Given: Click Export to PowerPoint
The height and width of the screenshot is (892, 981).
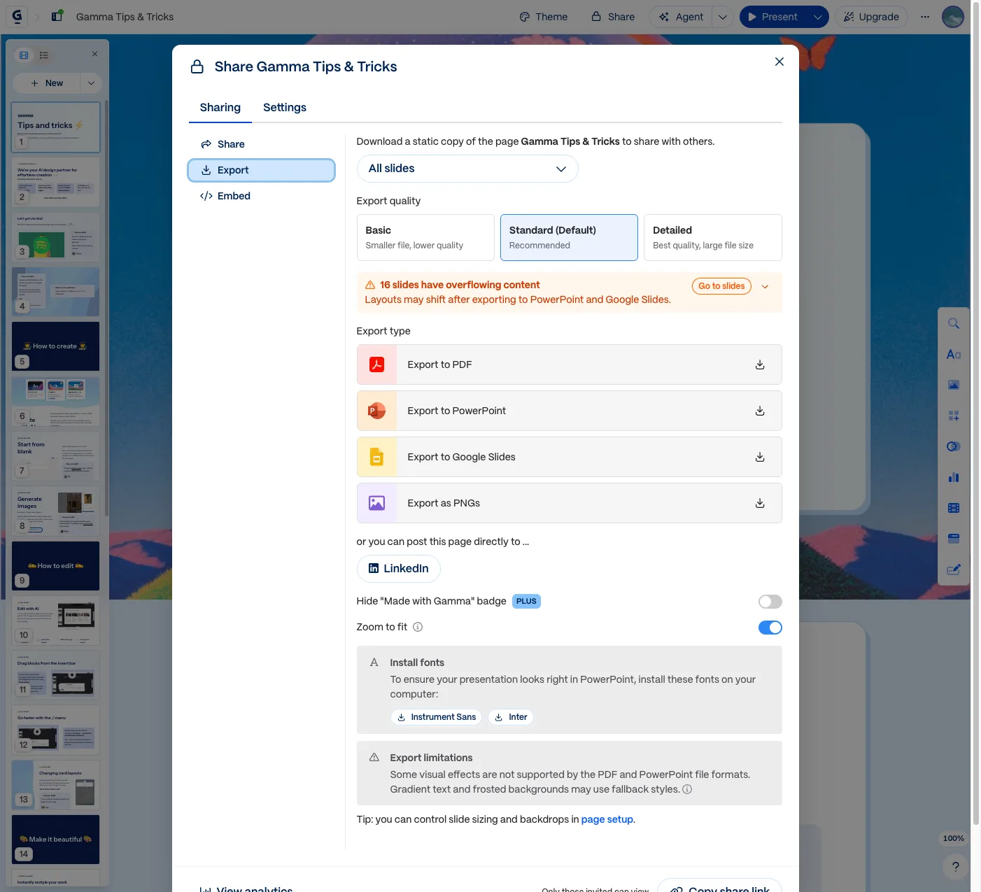Looking at the screenshot, I should point(569,411).
